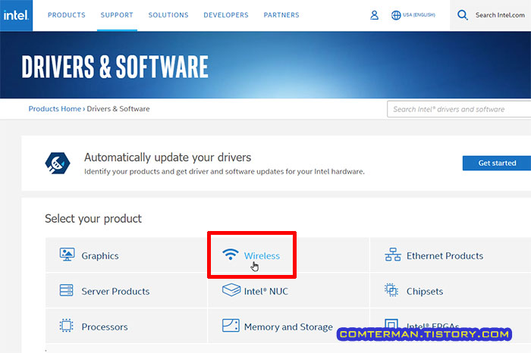Click the Intel NUC box icon

tap(231, 290)
